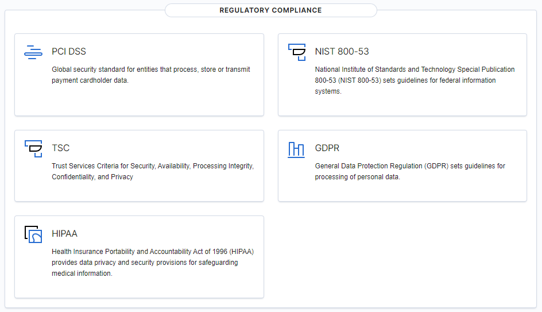Click empty space at bottom of GDPR card

pos(402,191)
